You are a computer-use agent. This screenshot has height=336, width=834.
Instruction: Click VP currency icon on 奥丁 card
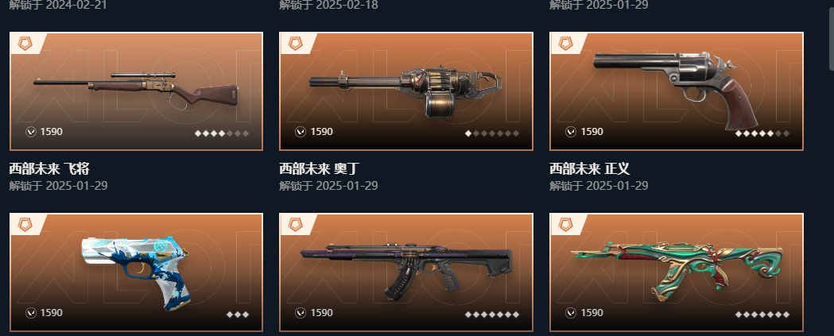coord(301,132)
